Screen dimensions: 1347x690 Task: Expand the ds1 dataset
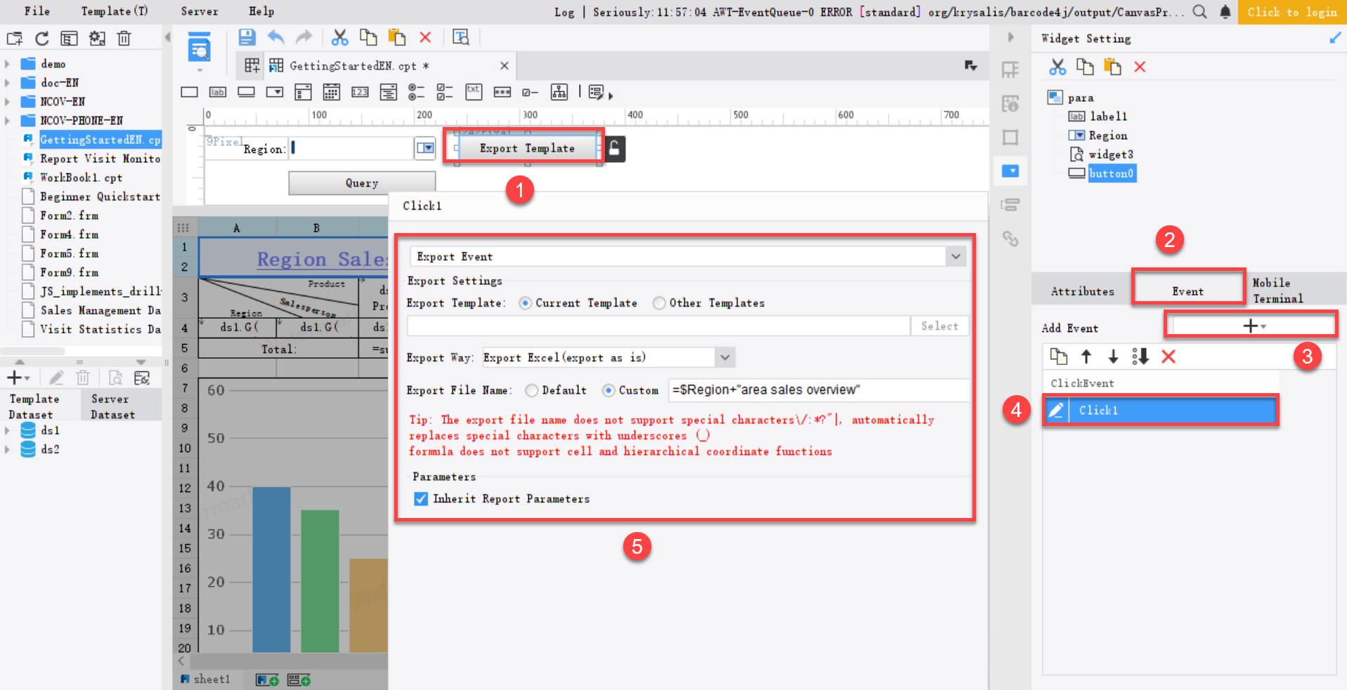pyautogui.click(x=8, y=430)
